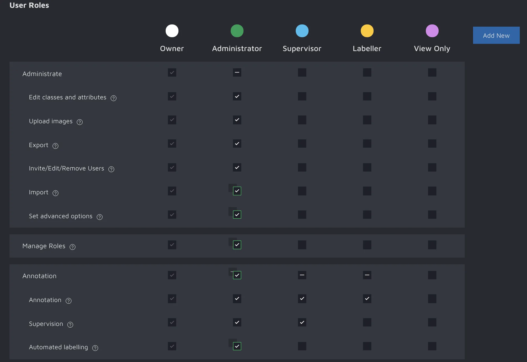Toggle Manage Roles for Administrator
Image resolution: width=527 pixels, height=362 pixels.
click(x=237, y=245)
